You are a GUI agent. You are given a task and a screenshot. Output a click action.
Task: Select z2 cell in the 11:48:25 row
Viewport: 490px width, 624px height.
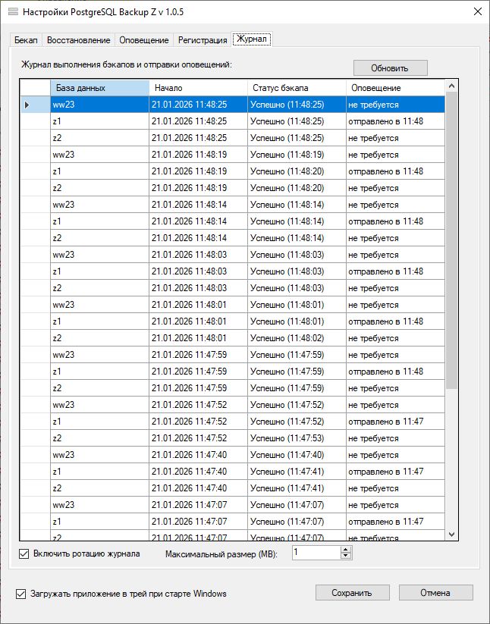pyautogui.click(x=99, y=138)
